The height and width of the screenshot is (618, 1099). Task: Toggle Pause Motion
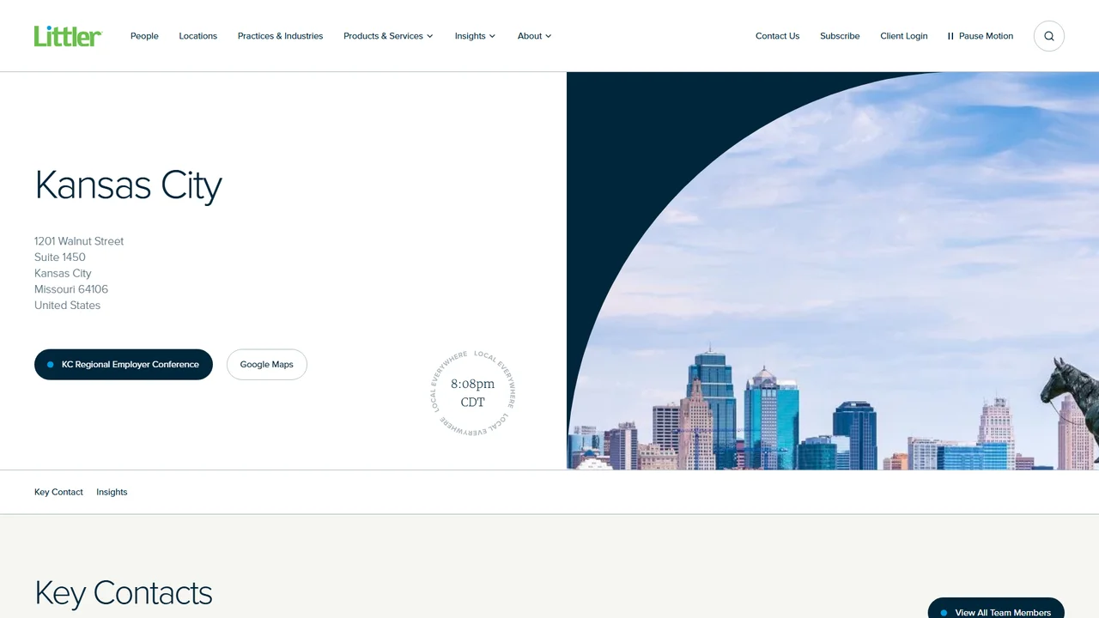(981, 36)
